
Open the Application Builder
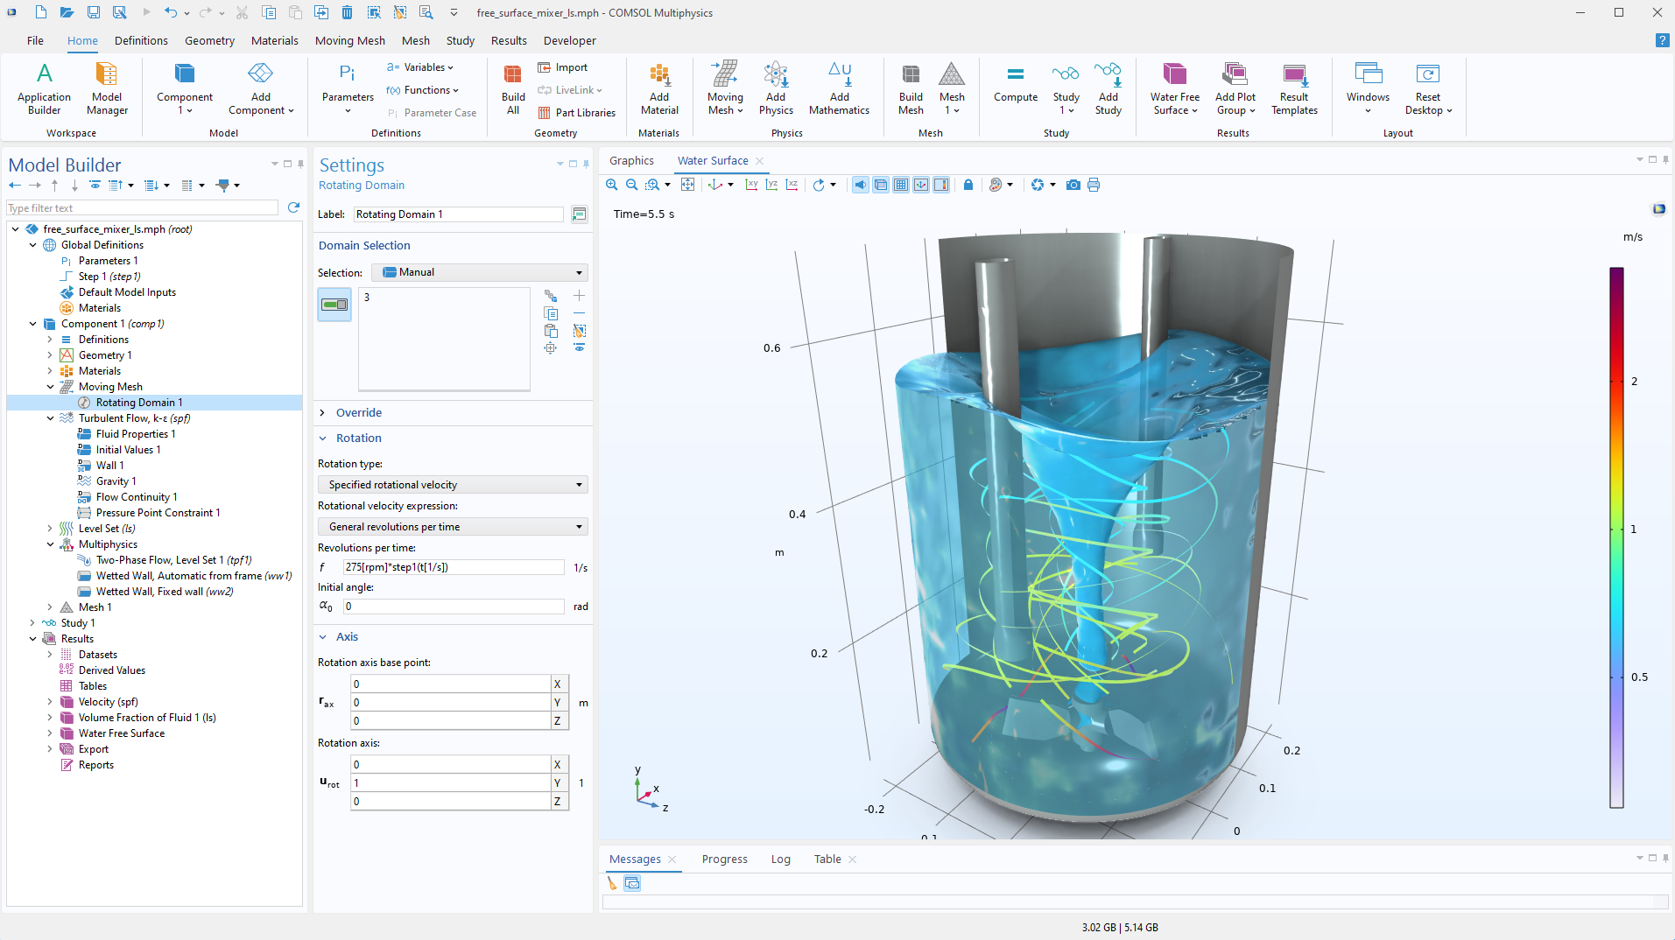pyautogui.click(x=44, y=88)
